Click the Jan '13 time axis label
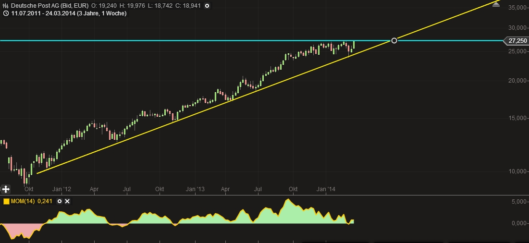The width and height of the screenshot is (529, 243). (196, 189)
